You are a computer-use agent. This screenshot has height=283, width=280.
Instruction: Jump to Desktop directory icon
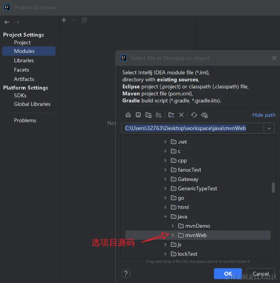pyautogui.click(x=138, y=115)
